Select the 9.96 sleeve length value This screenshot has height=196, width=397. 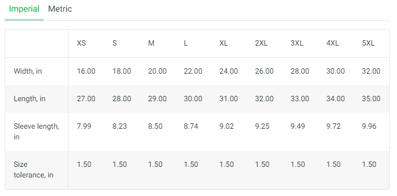tap(369, 126)
